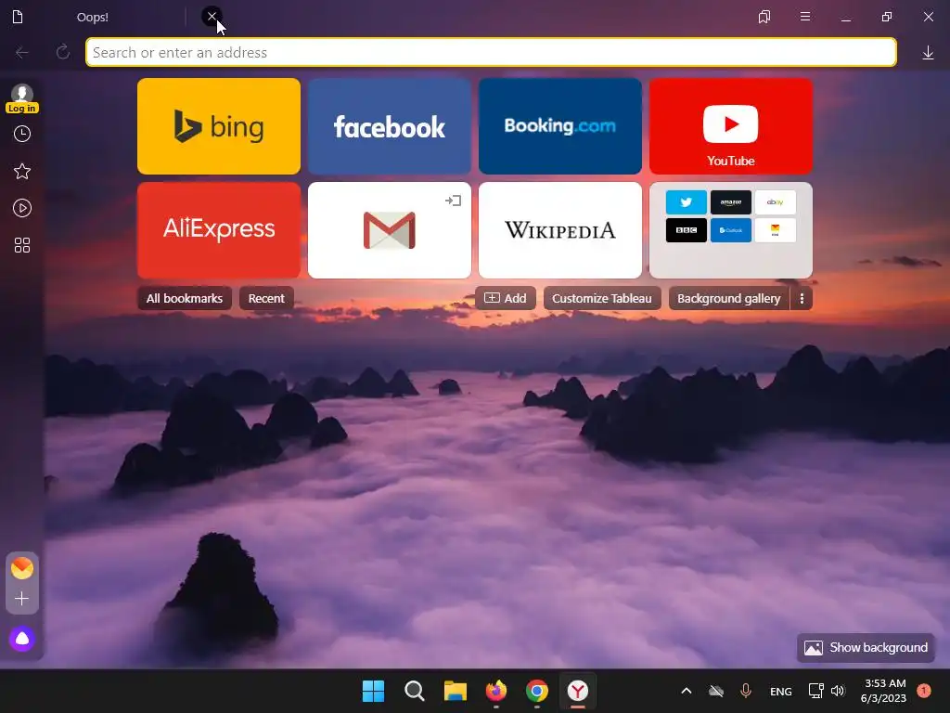The width and height of the screenshot is (950, 713).
Task: Click Customize Tableau
Action: 602,298
